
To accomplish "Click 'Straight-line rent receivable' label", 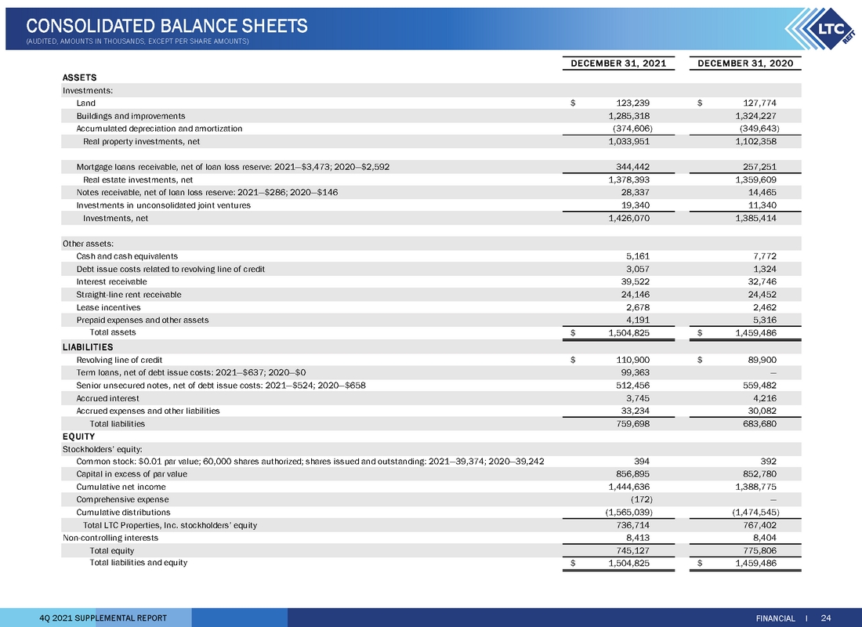I will (x=129, y=295).
